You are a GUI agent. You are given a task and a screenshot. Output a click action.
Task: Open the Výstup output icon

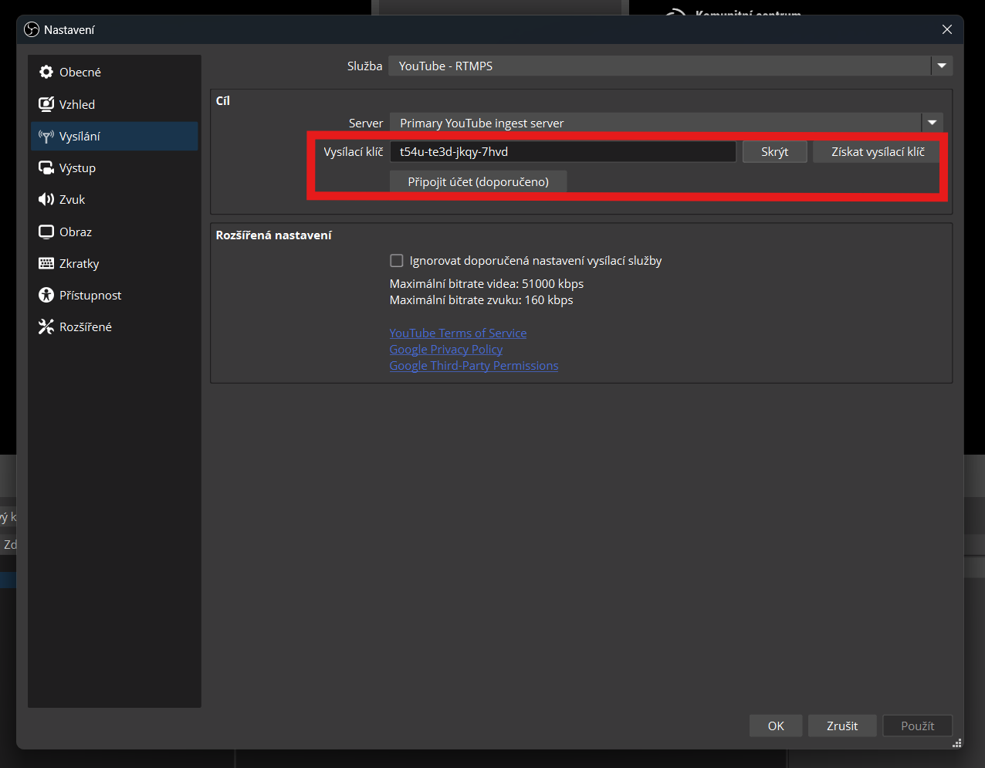(x=46, y=168)
